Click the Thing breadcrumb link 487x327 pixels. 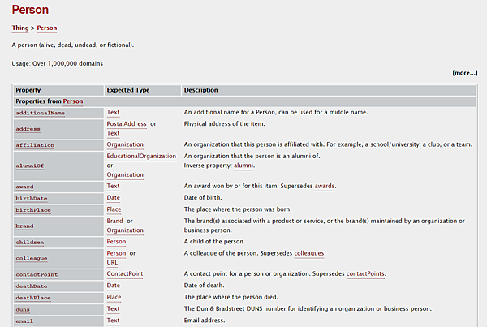click(19, 28)
